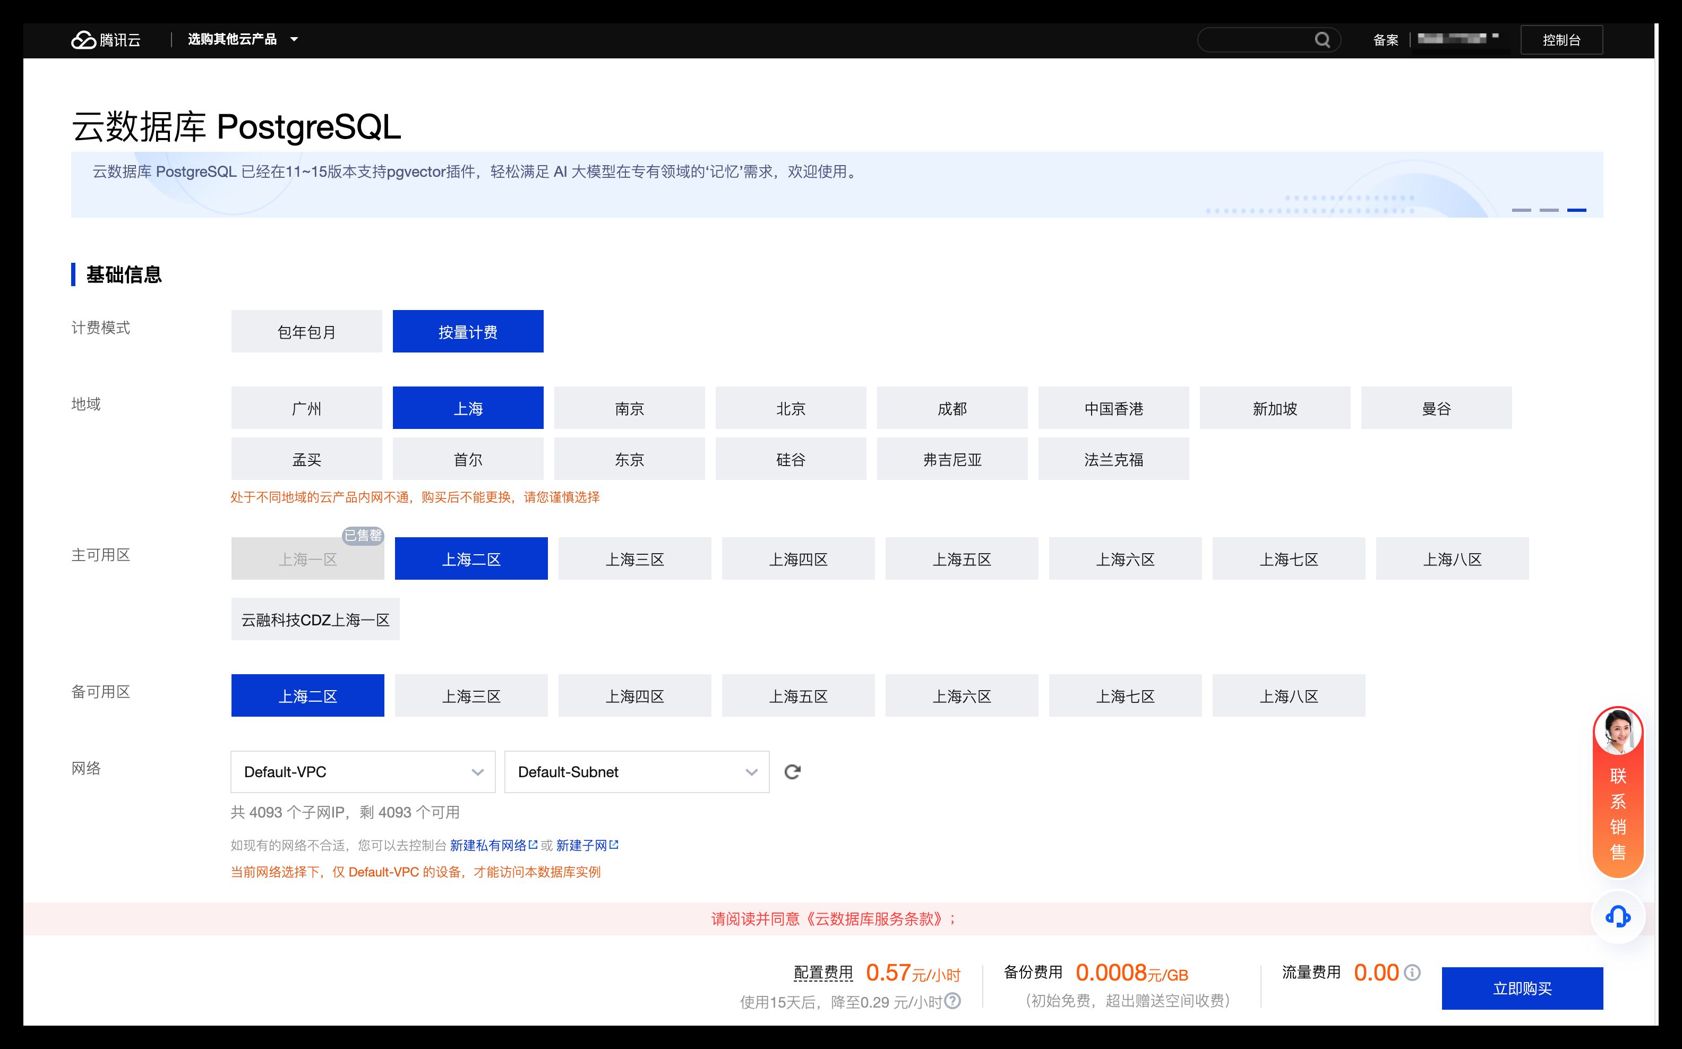Choose the 广州 region
Screen dimensions: 1682x1049
(306, 407)
